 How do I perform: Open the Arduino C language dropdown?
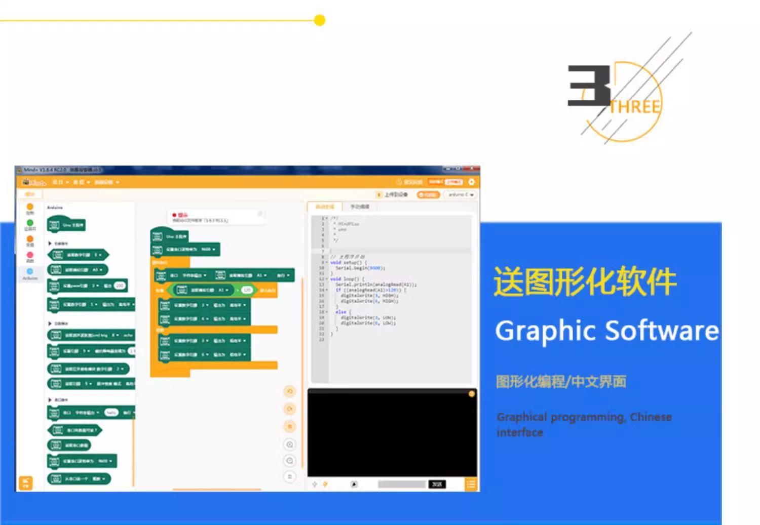click(x=461, y=195)
